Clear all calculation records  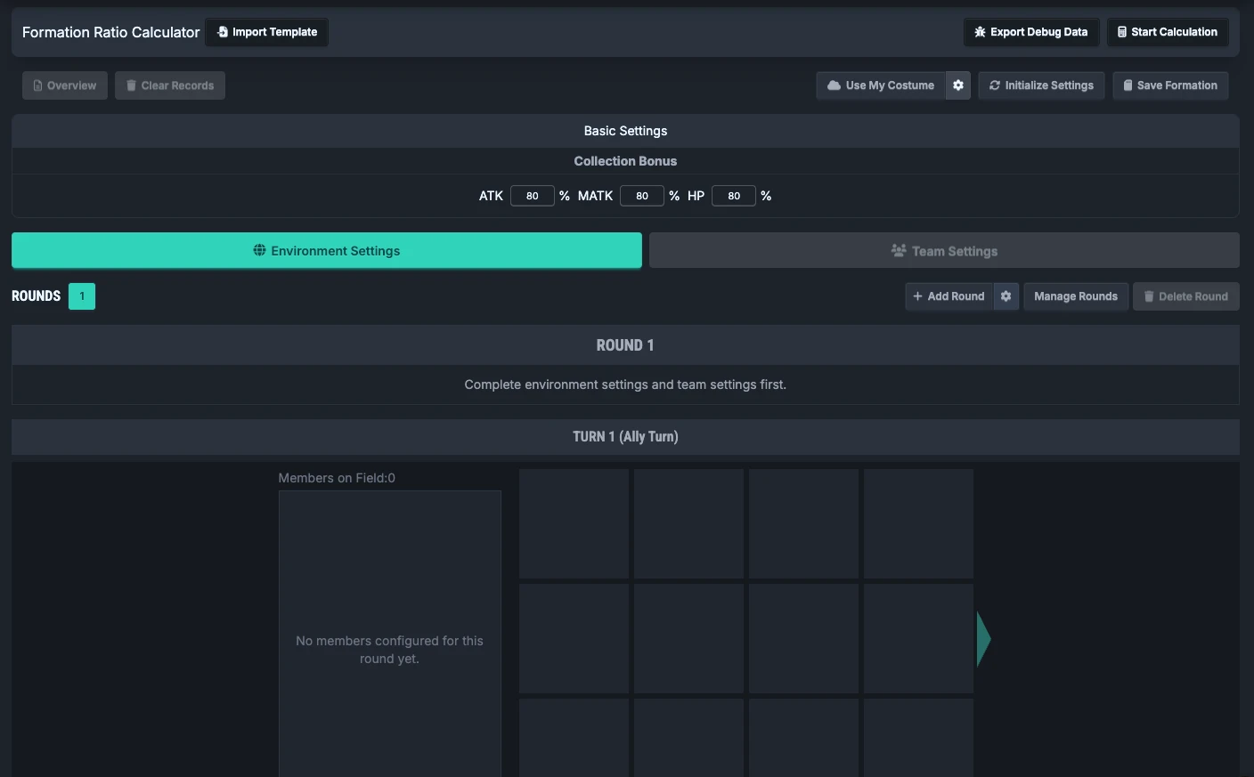tap(170, 85)
